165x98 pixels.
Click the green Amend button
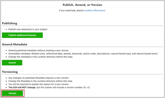point(12,63)
